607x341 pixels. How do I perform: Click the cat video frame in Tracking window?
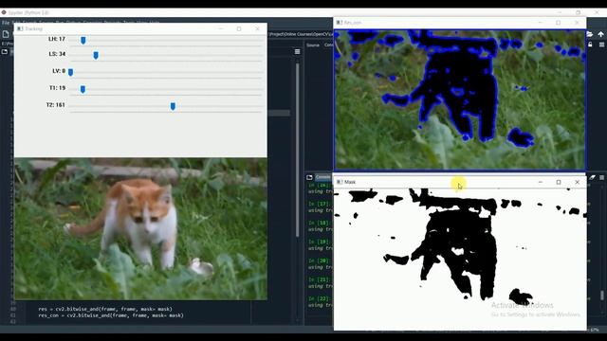(140, 229)
